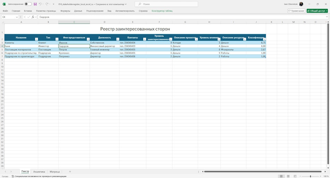Image resolution: width=330 pixels, height=178 pixels.
Task: Click the Примечания button
Action: point(296,11)
